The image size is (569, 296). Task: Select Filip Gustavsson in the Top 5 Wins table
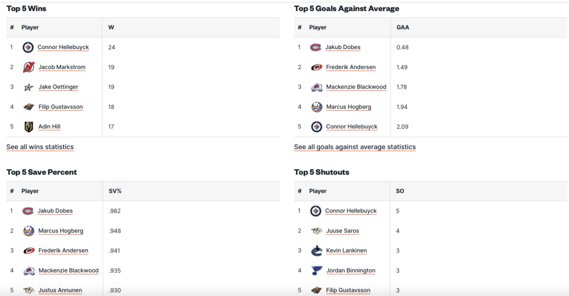[61, 107]
